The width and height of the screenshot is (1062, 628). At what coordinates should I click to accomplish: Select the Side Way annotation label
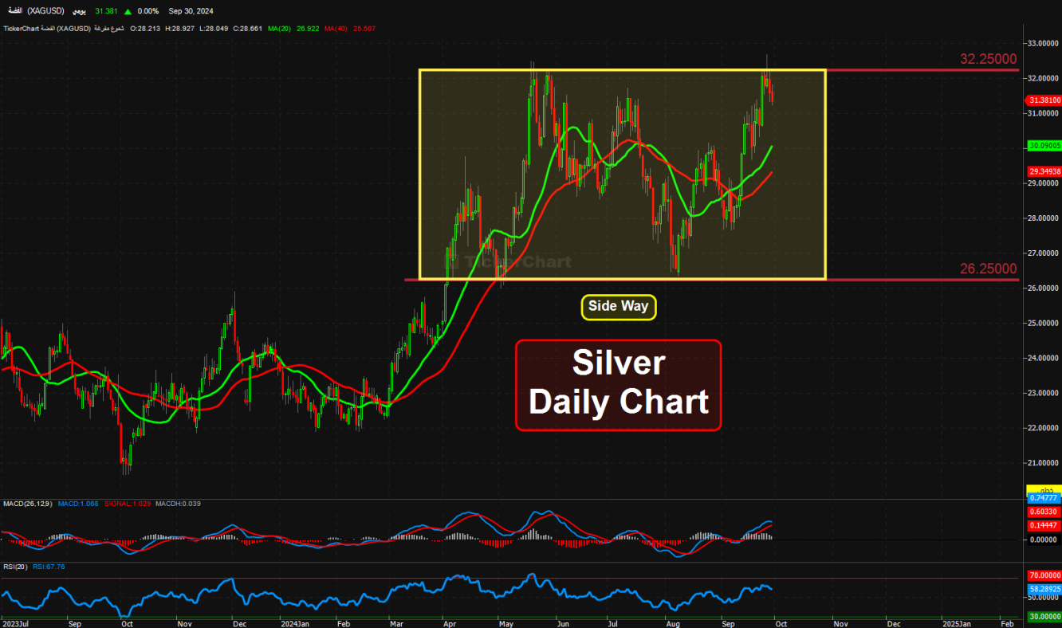point(619,307)
